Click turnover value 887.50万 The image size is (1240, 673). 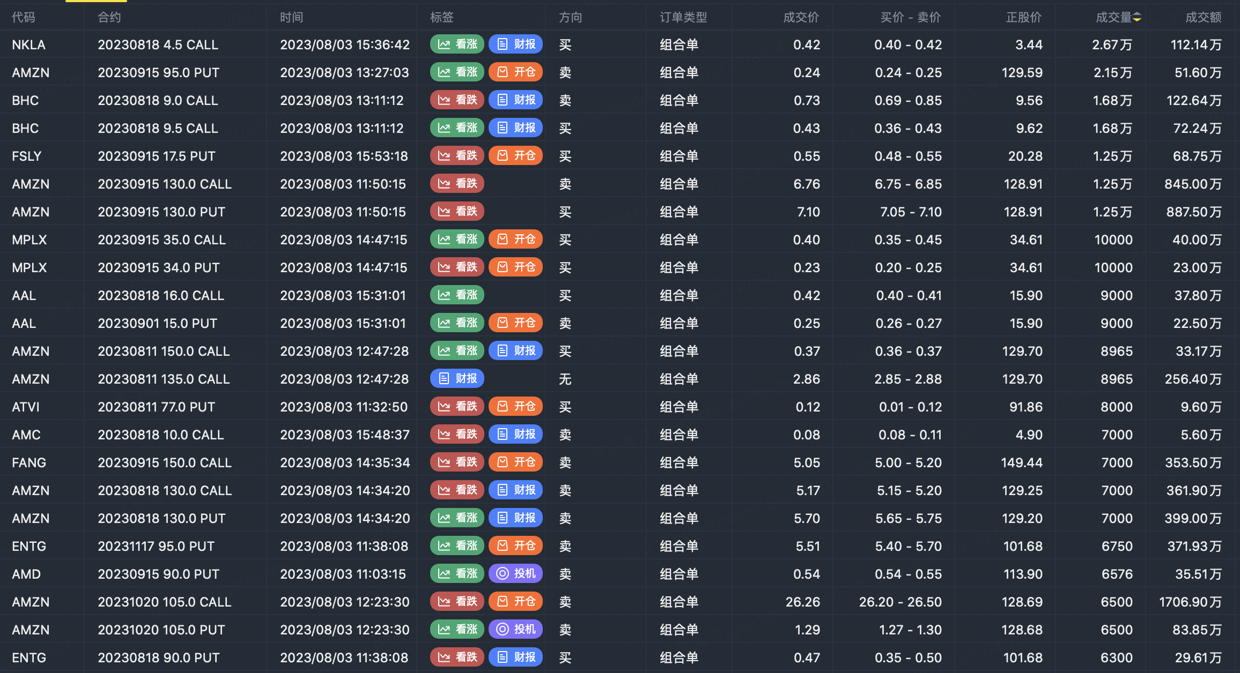coord(1194,212)
